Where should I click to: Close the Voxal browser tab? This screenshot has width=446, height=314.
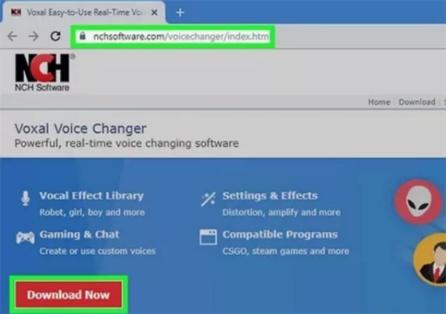point(154,13)
